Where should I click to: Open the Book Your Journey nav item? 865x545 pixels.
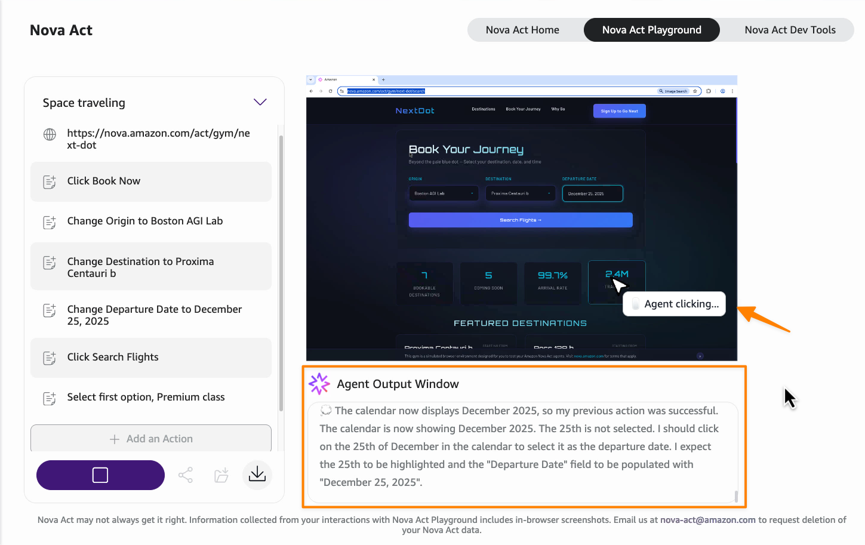(x=523, y=109)
